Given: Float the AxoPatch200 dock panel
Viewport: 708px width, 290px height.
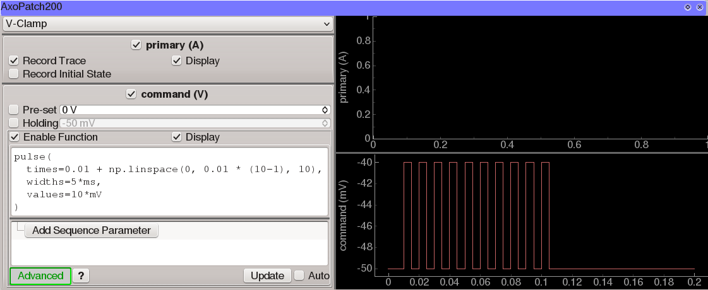Looking at the screenshot, I should (688, 7).
